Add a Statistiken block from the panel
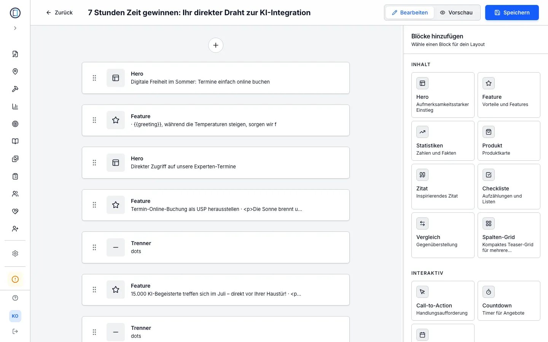This screenshot has width=548, height=342. click(443, 141)
